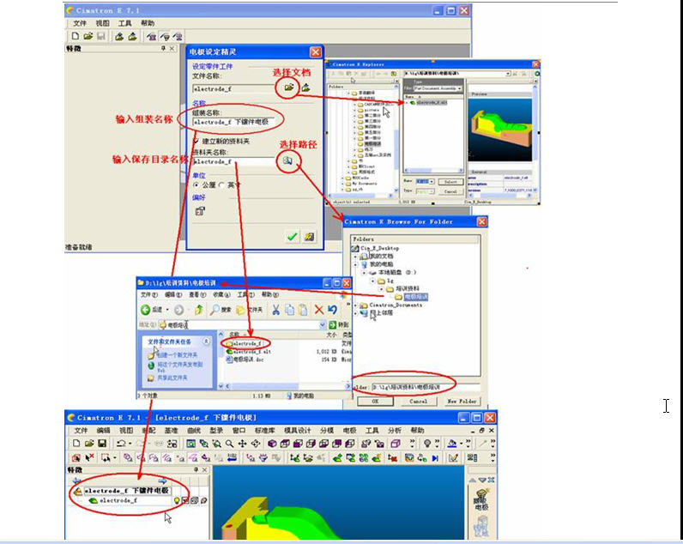Click New Folder in the Browse For Folder dialog
Image resolution: width=683 pixels, height=544 pixels.
(462, 402)
